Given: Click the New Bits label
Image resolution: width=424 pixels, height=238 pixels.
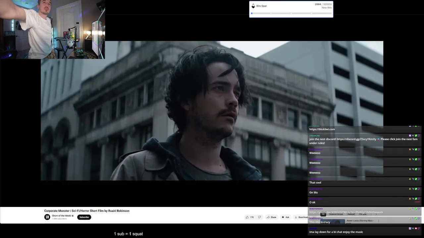Looking at the screenshot, I should (327, 8).
